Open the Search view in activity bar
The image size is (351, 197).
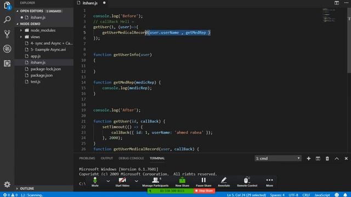pos(7,20)
